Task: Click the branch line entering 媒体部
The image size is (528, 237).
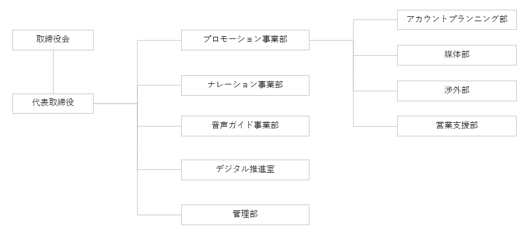Action: pyautogui.click(x=375, y=55)
